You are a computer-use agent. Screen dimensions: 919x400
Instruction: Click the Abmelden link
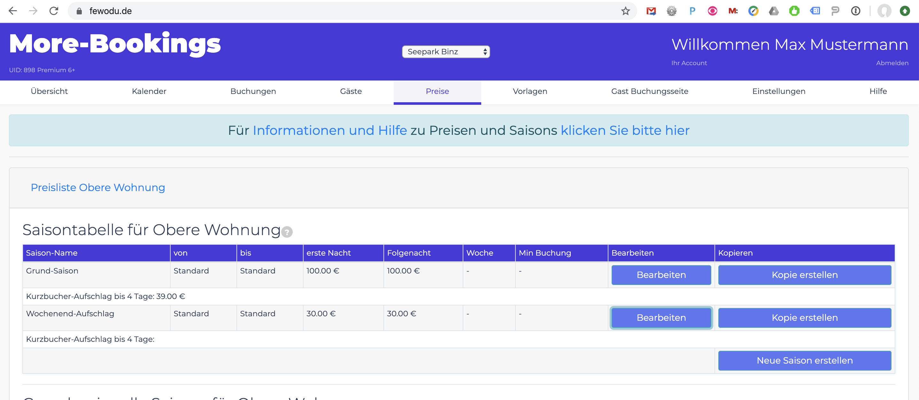click(x=892, y=63)
